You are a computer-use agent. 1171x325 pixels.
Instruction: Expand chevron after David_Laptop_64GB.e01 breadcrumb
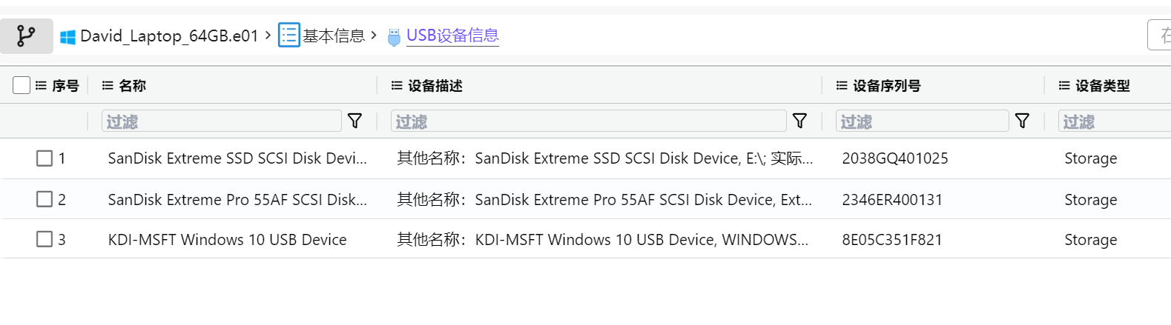(x=268, y=35)
